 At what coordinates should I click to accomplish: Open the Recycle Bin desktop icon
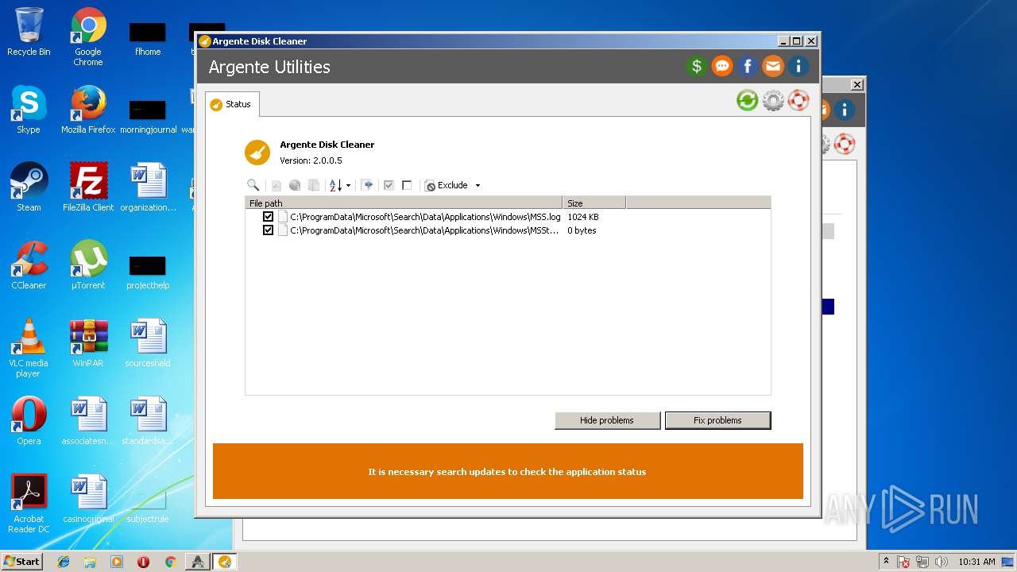(x=29, y=32)
